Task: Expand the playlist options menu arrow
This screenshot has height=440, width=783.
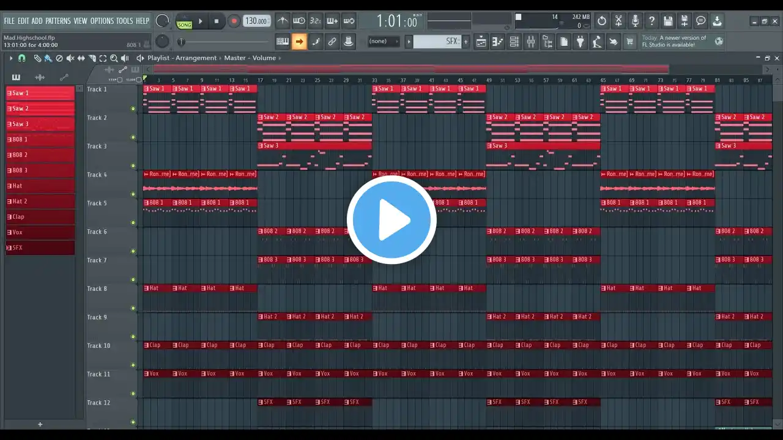Action: [x=10, y=58]
